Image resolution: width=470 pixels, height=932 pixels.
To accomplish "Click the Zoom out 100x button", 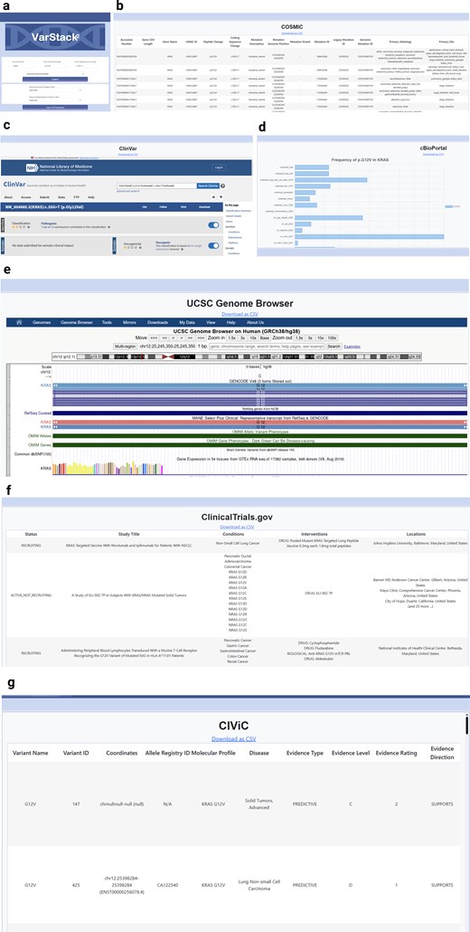I will click(x=332, y=338).
